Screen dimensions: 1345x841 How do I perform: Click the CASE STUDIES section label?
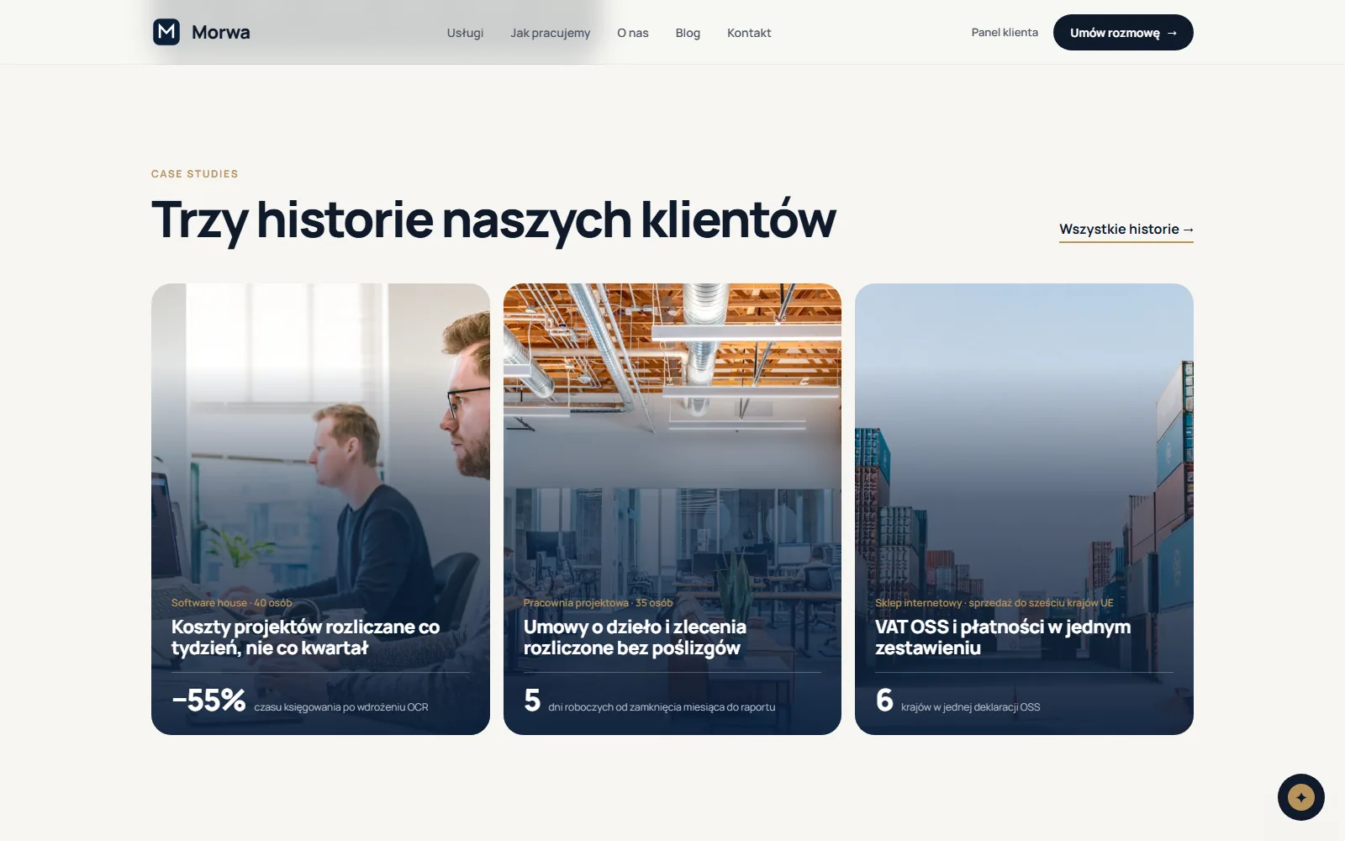[195, 174]
